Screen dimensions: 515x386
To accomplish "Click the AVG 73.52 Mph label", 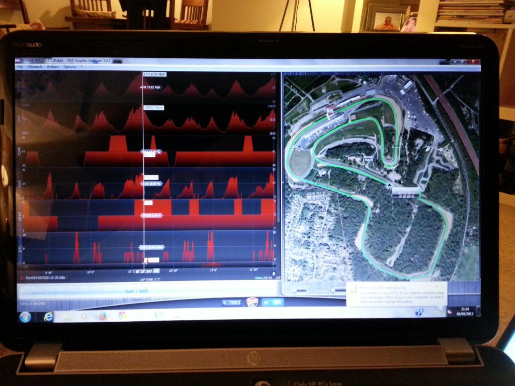I will point(150,87).
